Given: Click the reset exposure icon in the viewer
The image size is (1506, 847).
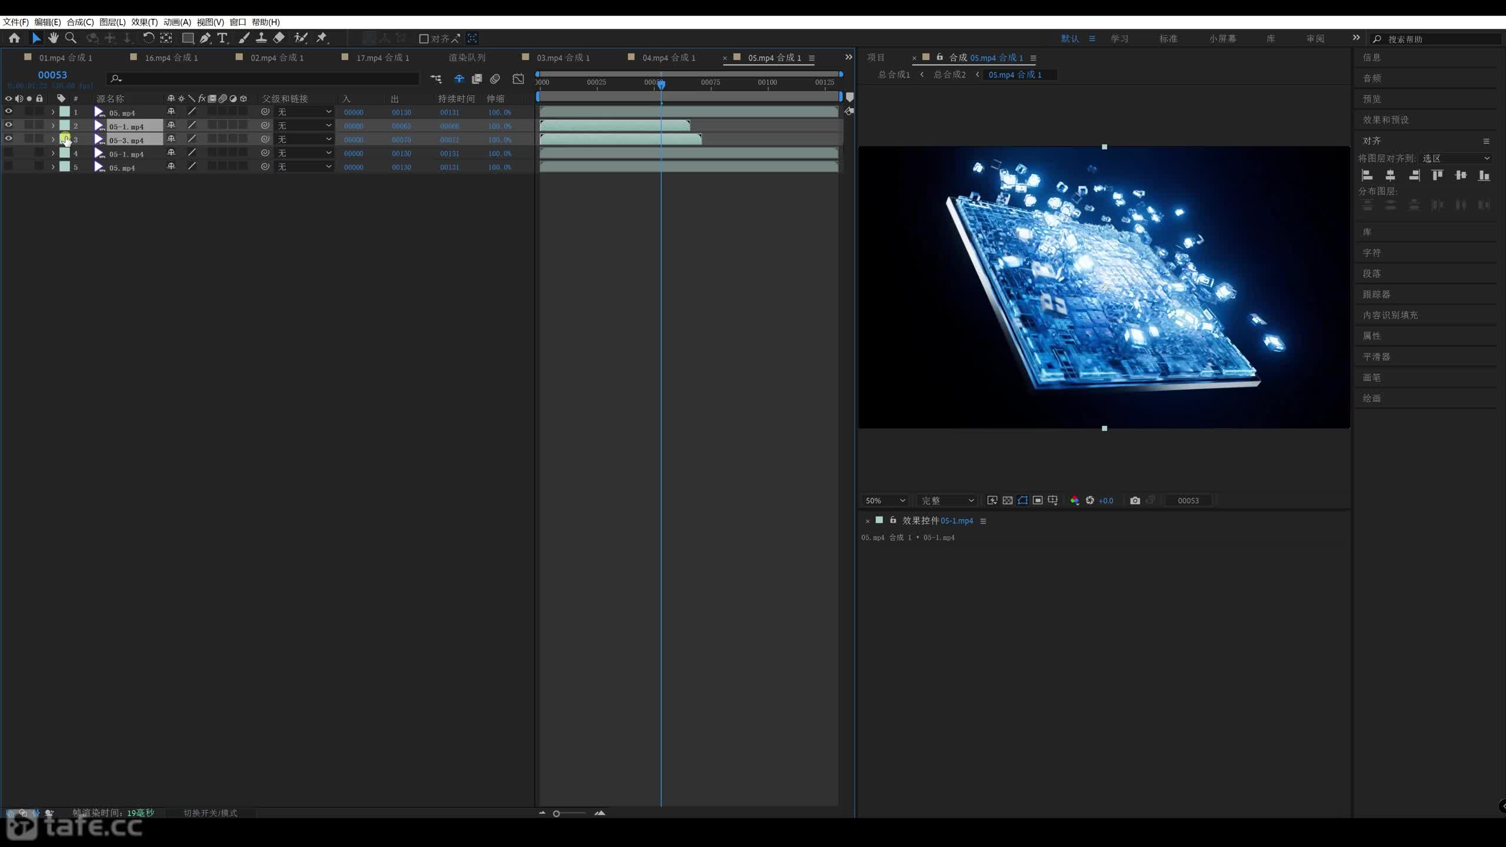Looking at the screenshot, I should point(1089,501).
